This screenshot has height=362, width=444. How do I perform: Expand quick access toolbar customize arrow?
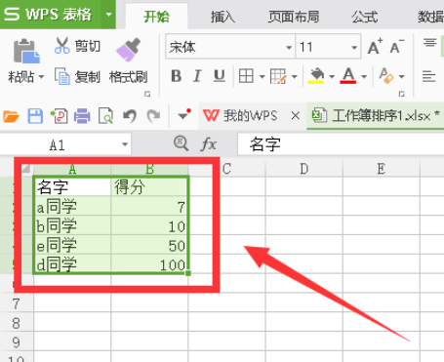coord(183,115)
